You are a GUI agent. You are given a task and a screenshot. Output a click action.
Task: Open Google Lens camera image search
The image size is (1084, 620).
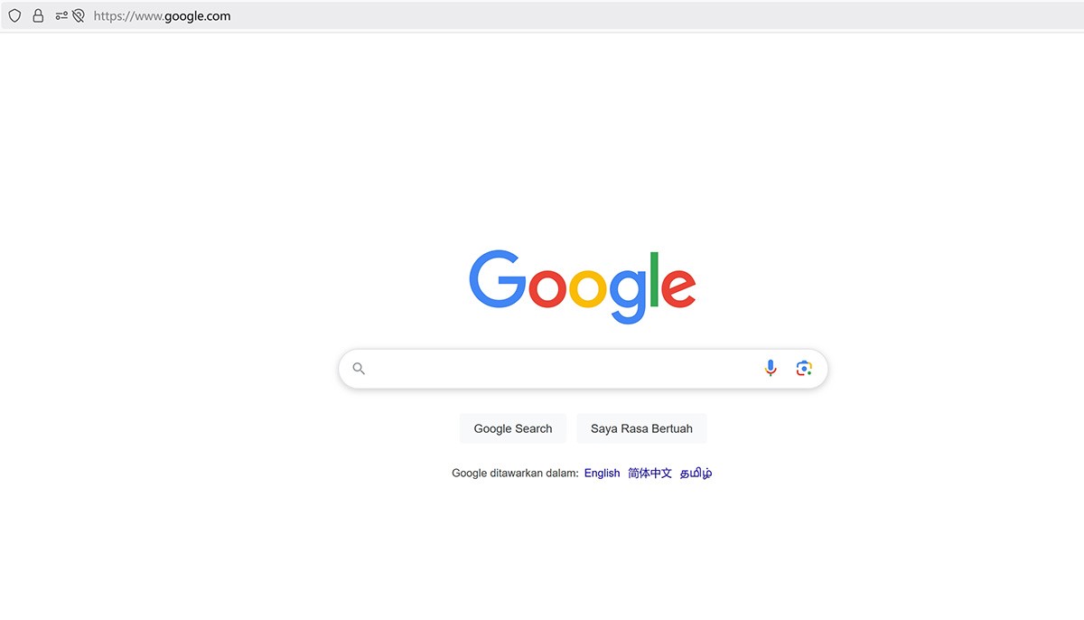coord(804,368)
